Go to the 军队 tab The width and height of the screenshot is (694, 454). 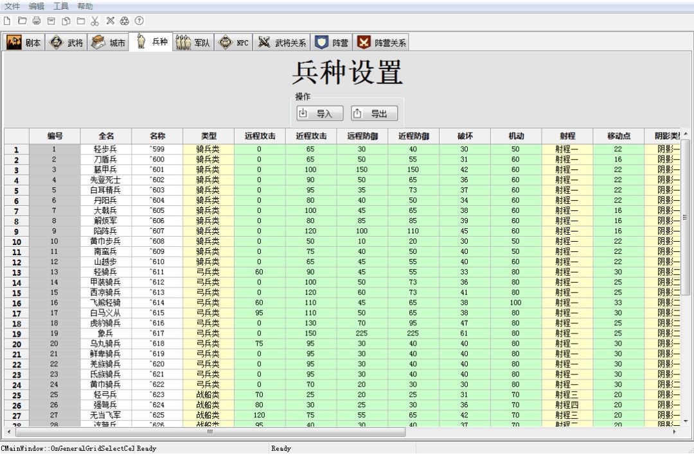[193, 43]
